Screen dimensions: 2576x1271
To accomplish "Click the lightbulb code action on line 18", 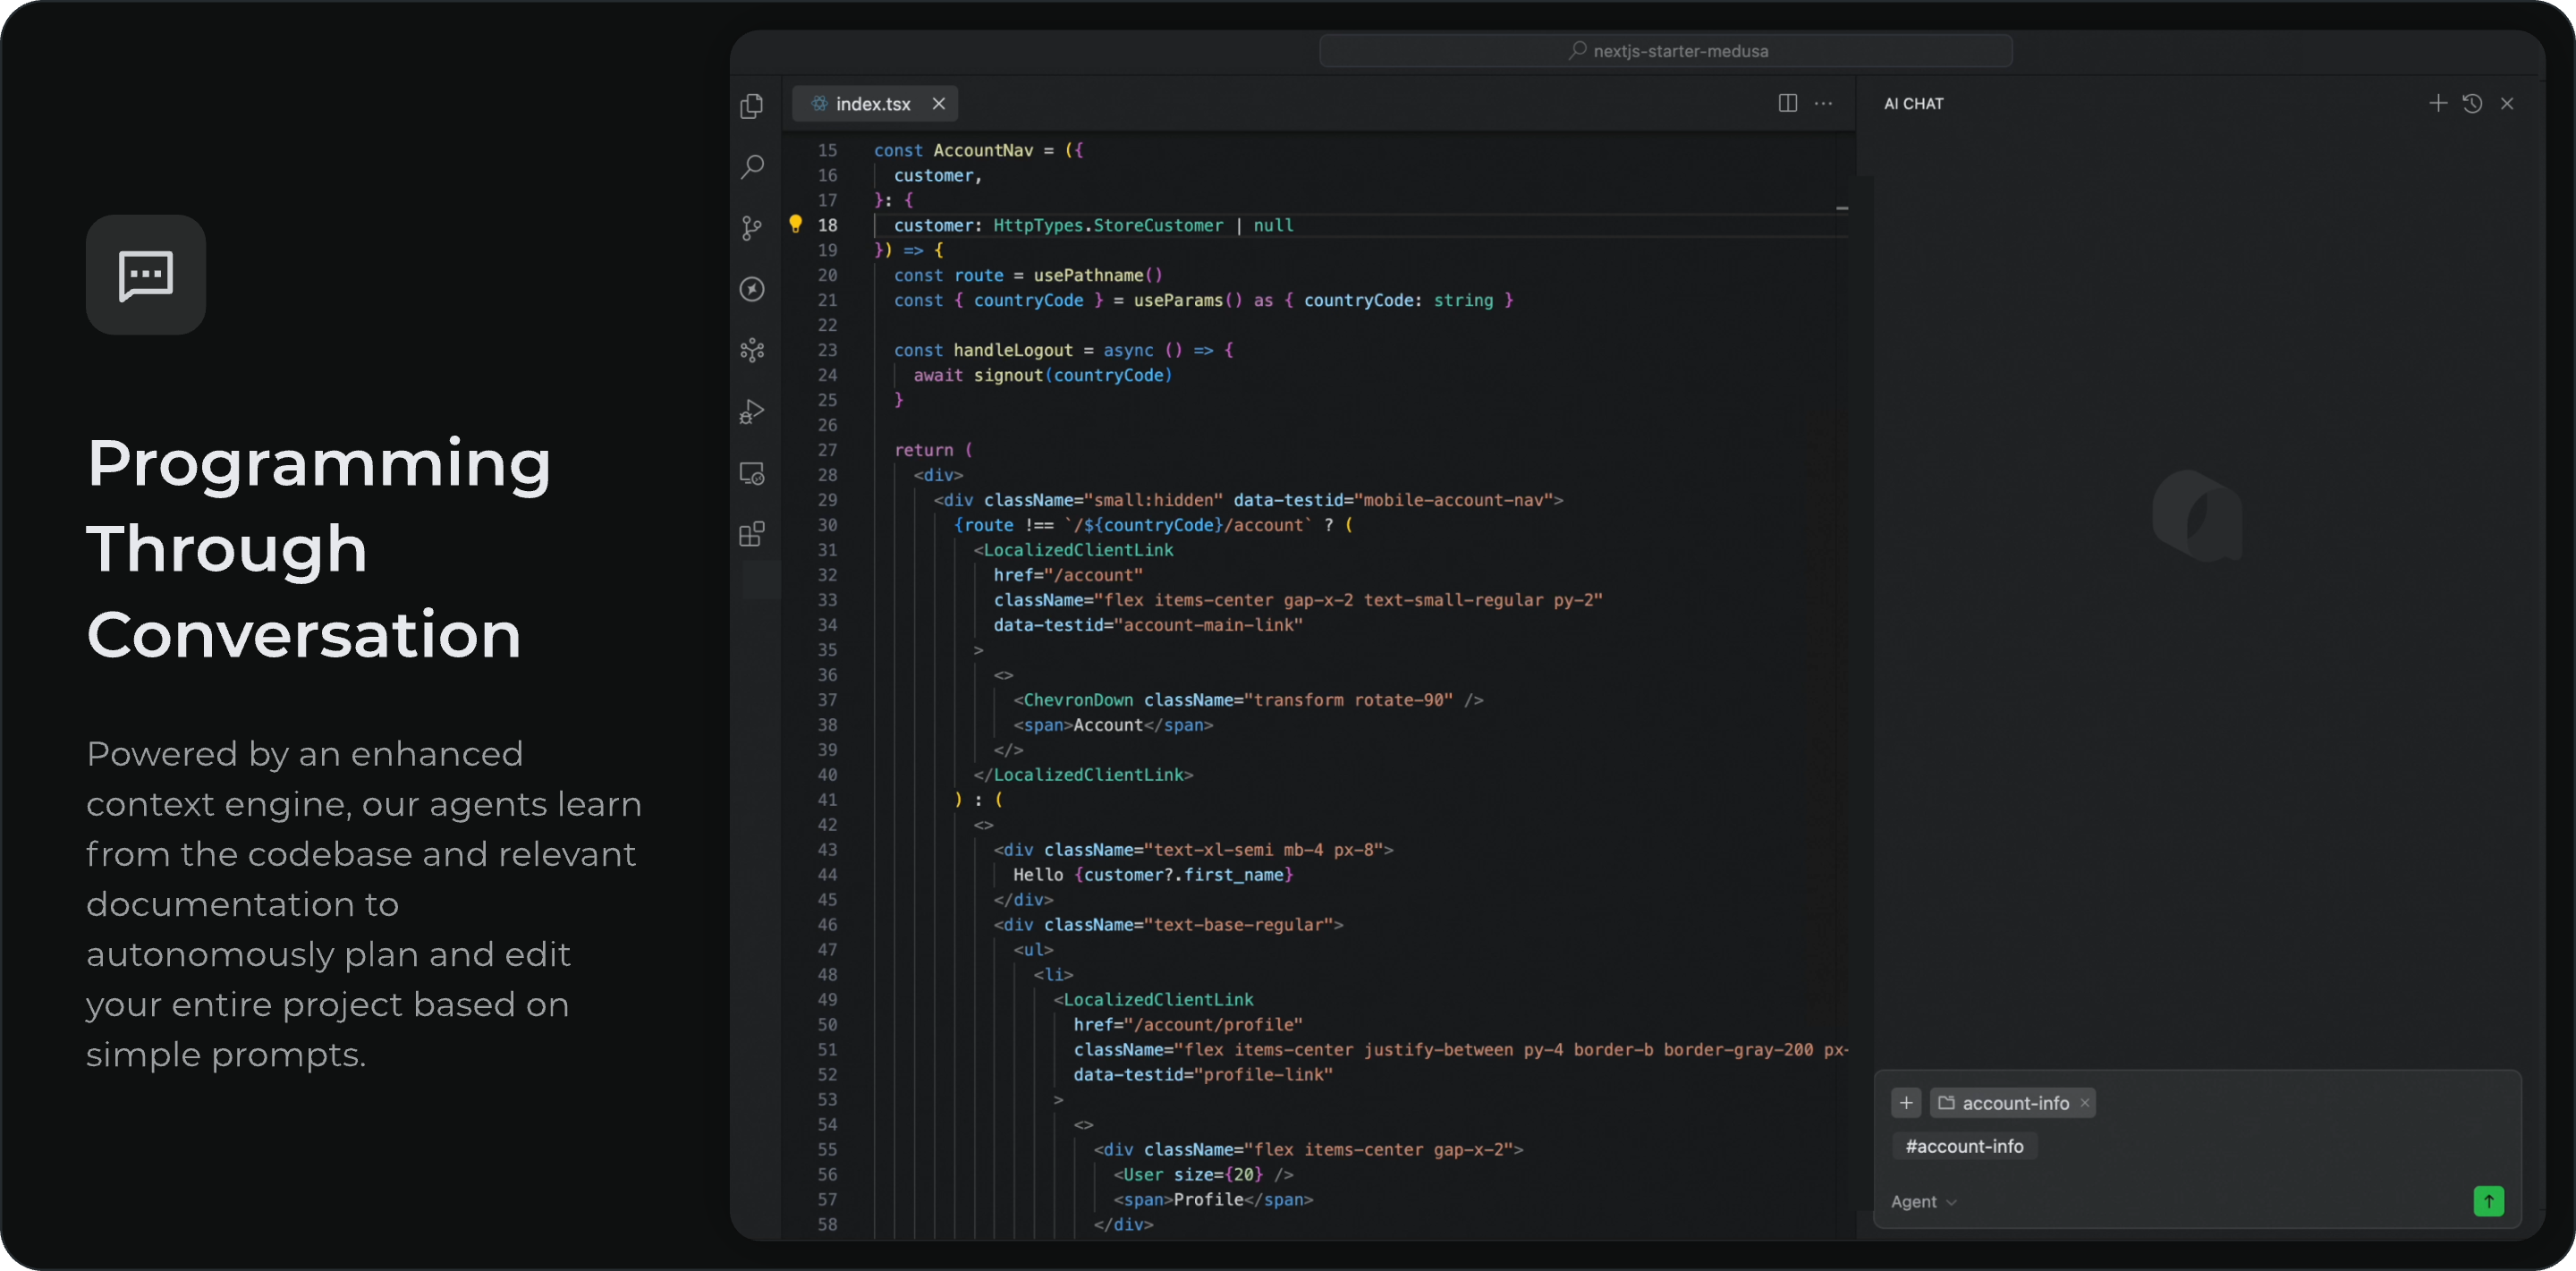I will click(x=795, y=224).
